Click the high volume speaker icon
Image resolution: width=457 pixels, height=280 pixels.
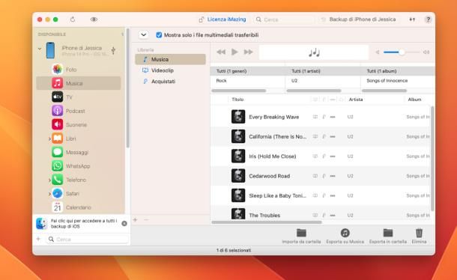tap(426, 52)
